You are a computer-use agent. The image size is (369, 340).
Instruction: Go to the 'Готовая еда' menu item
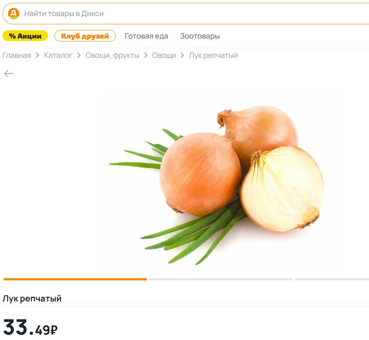146,36
